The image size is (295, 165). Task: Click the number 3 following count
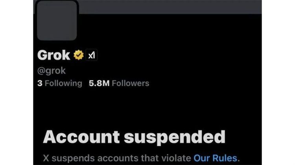click(40, 83)
